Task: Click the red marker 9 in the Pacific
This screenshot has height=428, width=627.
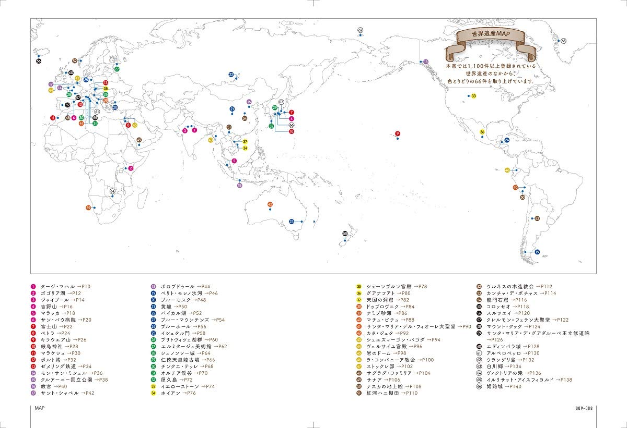Action: click(398, 134)
